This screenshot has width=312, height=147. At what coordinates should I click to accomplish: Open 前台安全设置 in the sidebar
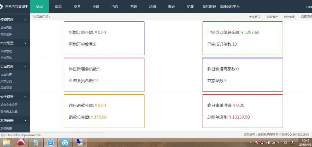[9, 111]
